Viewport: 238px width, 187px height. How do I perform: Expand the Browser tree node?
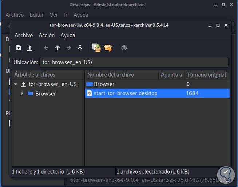22,93
